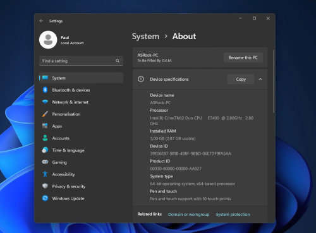The image size is (316, 233).
Task: Click the Privacy & security shield icon
Action: (x=45, y=186)
